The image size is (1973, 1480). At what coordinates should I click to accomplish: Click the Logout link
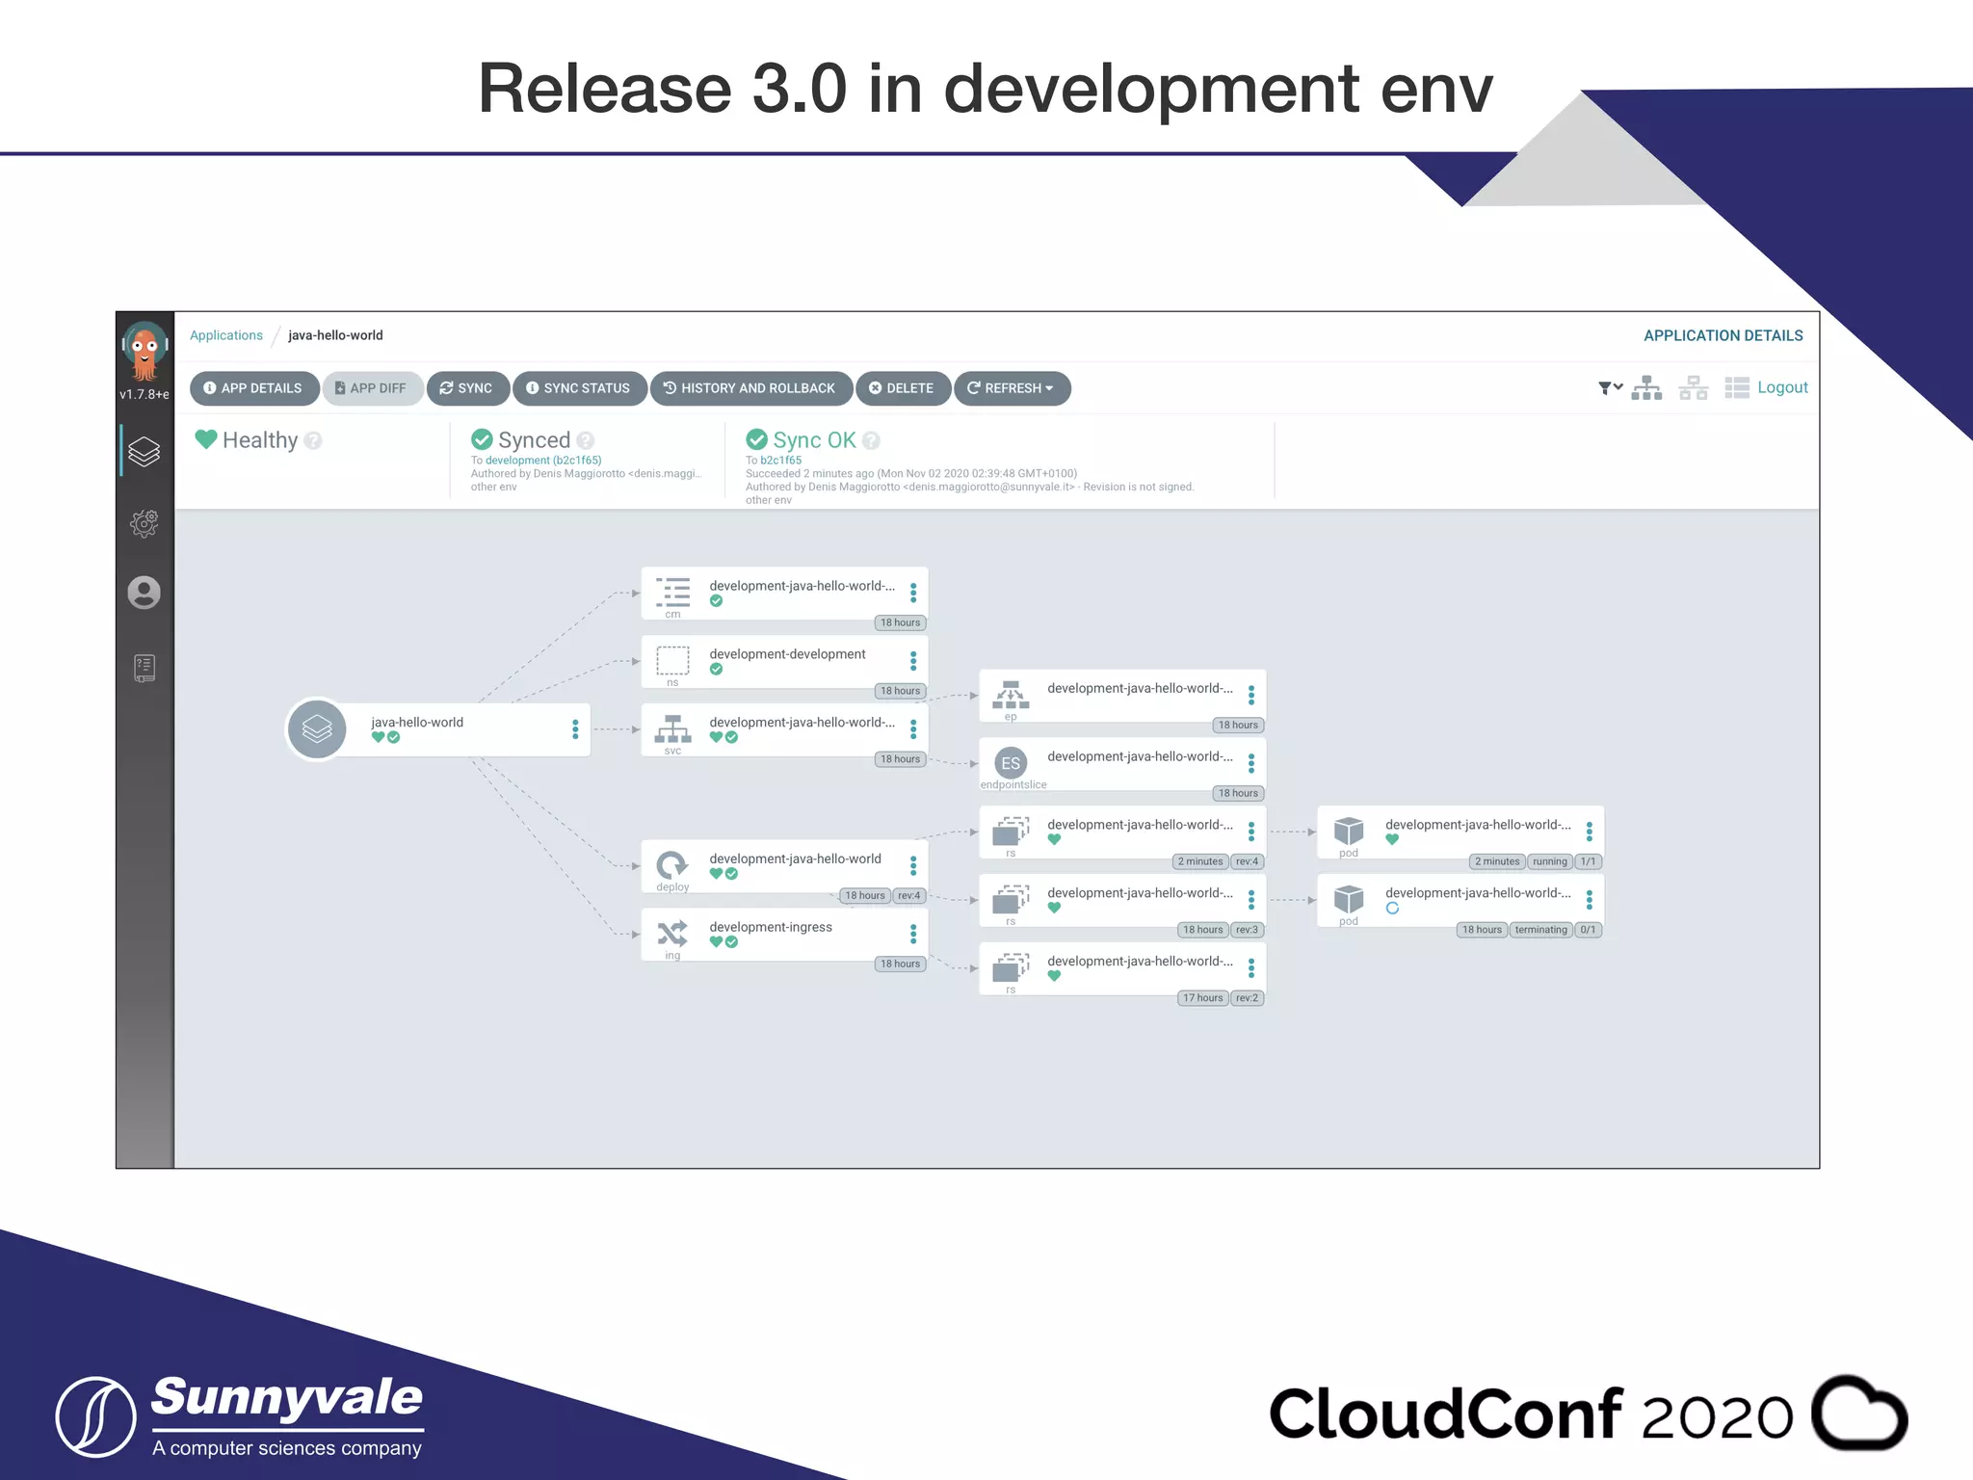pos(1781,387)
